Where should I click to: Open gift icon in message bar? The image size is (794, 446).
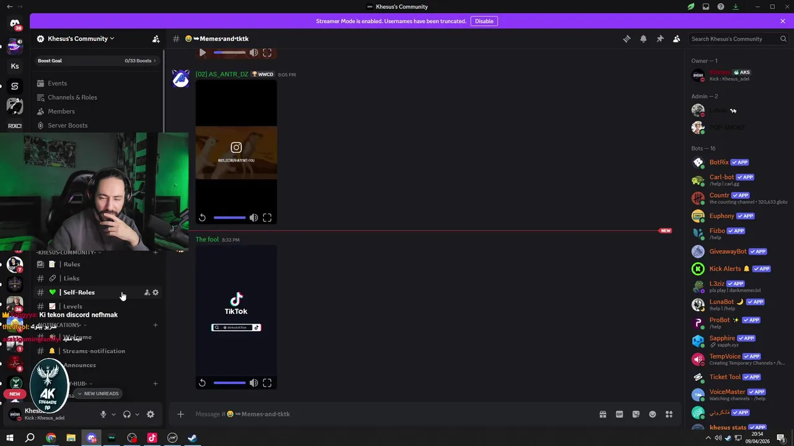(602, 414)
